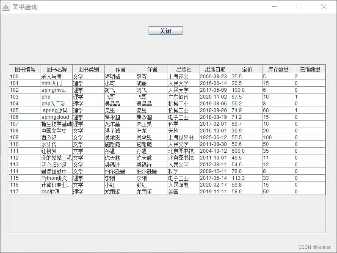Select the 水浒传 book name cell
Image resolution: width=337 pixels, height=253 pixels.
(57, 144)
